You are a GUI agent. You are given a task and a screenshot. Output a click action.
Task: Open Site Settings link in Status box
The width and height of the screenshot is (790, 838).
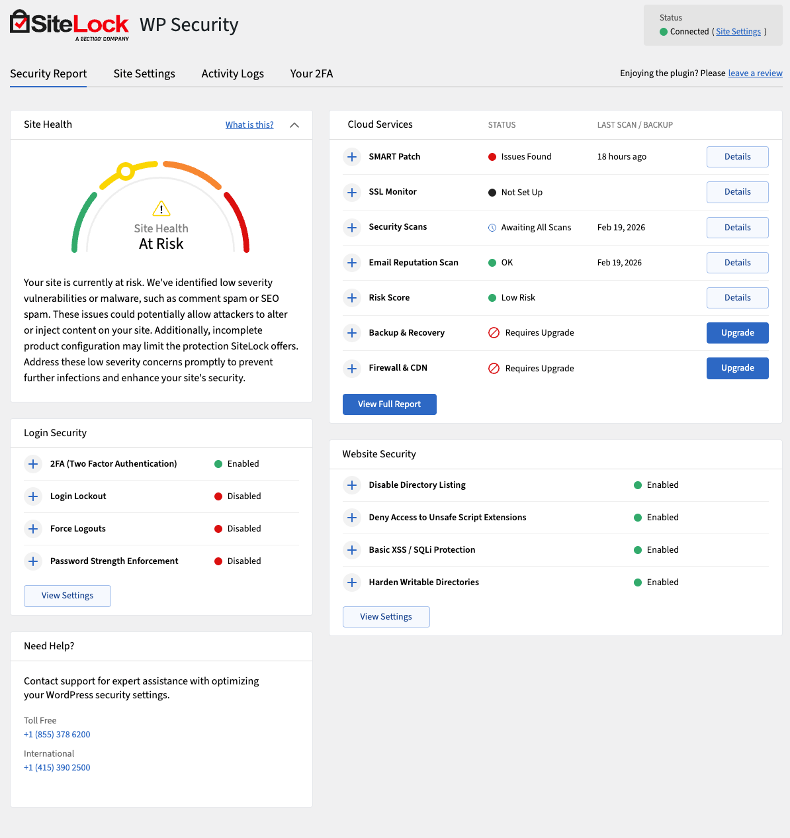[x=738, y=32]
